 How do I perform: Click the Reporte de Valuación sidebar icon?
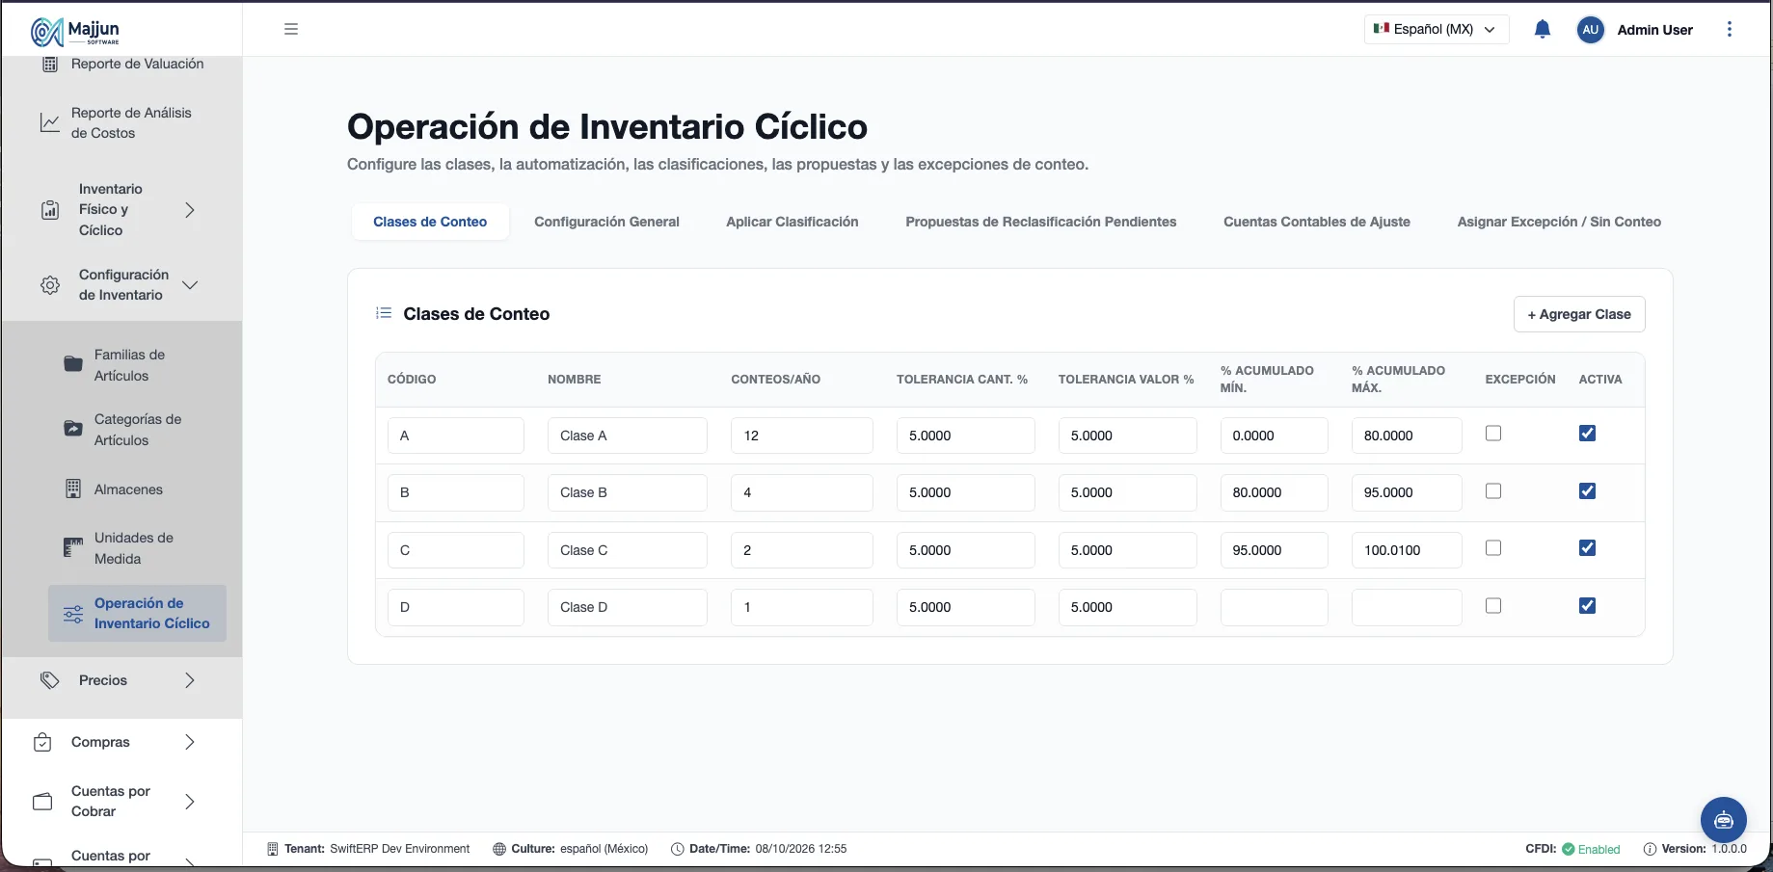(50, 64)
